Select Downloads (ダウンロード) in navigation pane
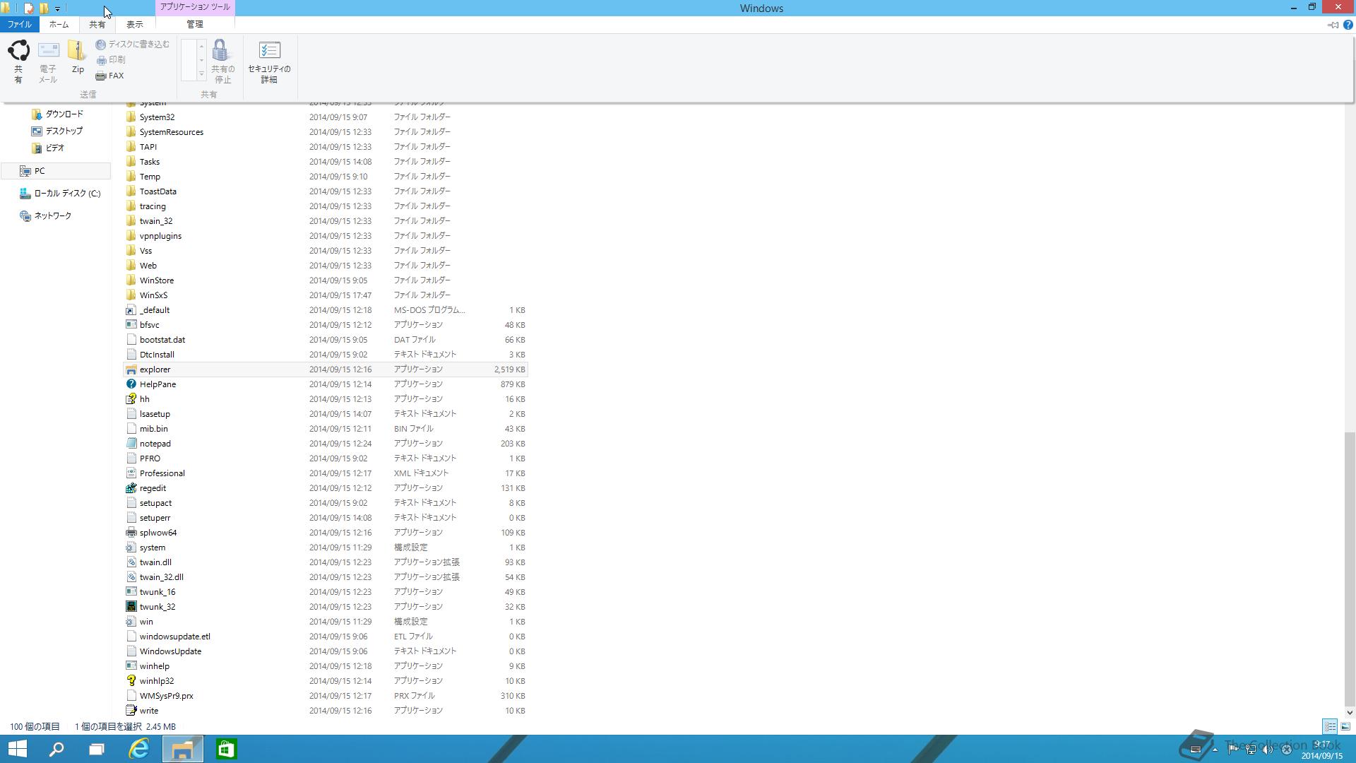This screenshot has height=763, width=1356. (58, 114)
